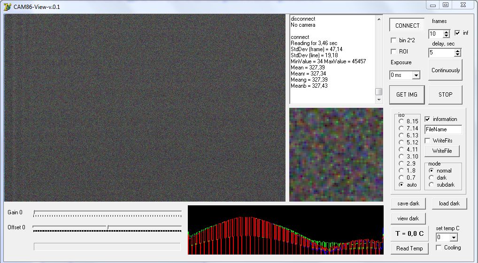478x263 pixels.
Task: Enable the bin 2*2 checkbox
Action: pos(393,40)
